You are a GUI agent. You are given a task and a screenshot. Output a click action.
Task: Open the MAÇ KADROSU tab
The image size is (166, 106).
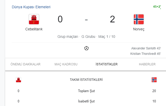point(66,64)
